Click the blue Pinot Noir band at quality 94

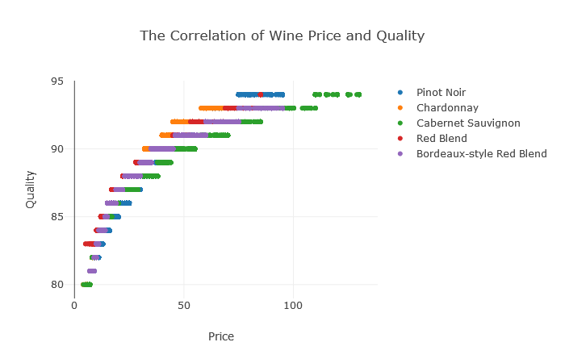[x=260, y=94]
